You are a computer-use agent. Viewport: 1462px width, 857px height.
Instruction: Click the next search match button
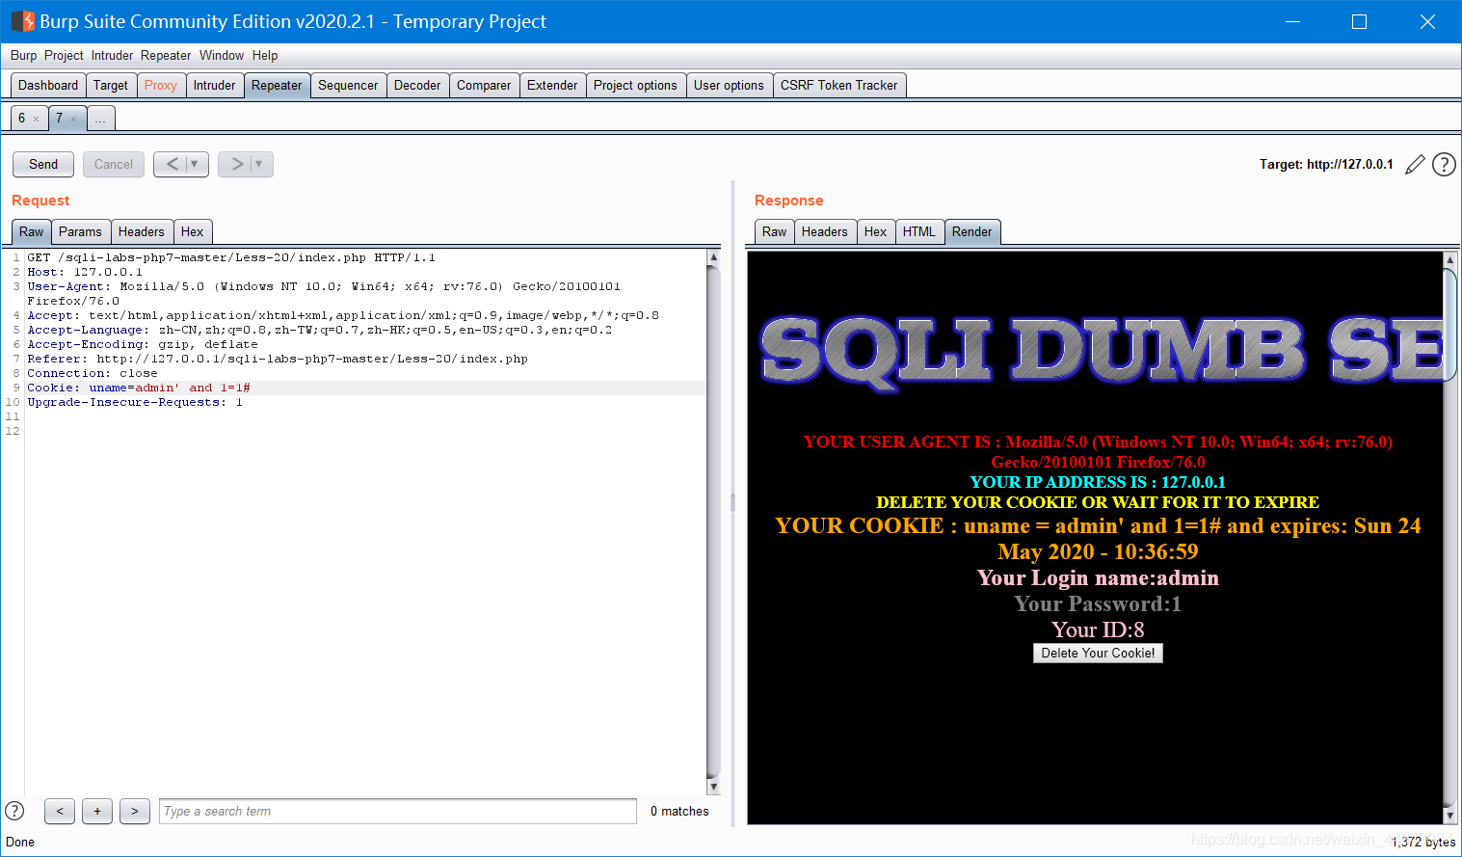135,811
